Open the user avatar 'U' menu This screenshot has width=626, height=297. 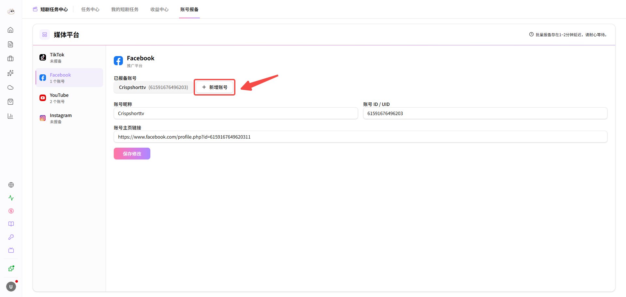(x=11, y=287)
